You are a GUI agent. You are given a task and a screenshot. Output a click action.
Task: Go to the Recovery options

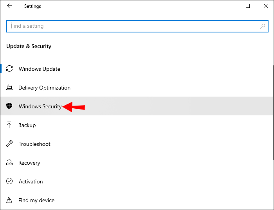pyautogui.click(x=29, y=163)
